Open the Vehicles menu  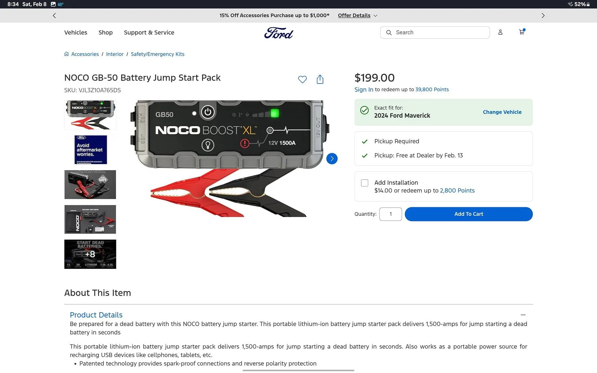(76, 32)
